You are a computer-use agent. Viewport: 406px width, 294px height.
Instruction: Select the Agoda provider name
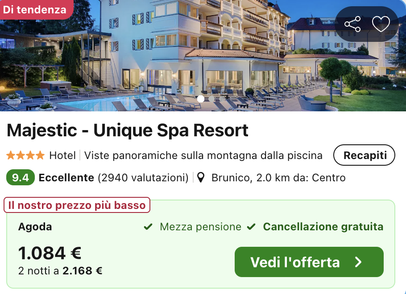click(35, 227)
